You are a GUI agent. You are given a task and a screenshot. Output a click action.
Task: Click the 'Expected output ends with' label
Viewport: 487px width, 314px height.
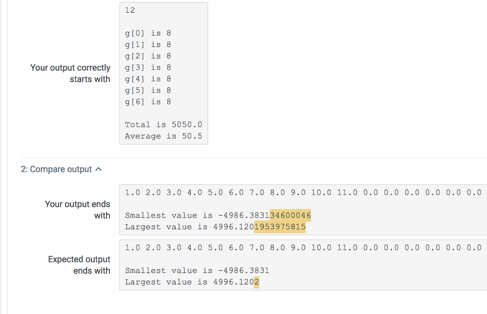pos(79,265)
